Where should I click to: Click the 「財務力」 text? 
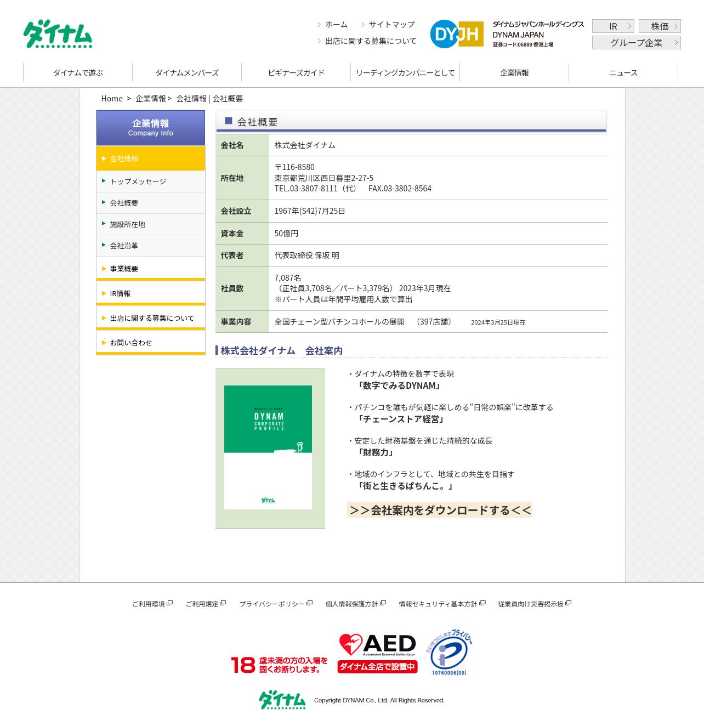[x=376, y=453]
